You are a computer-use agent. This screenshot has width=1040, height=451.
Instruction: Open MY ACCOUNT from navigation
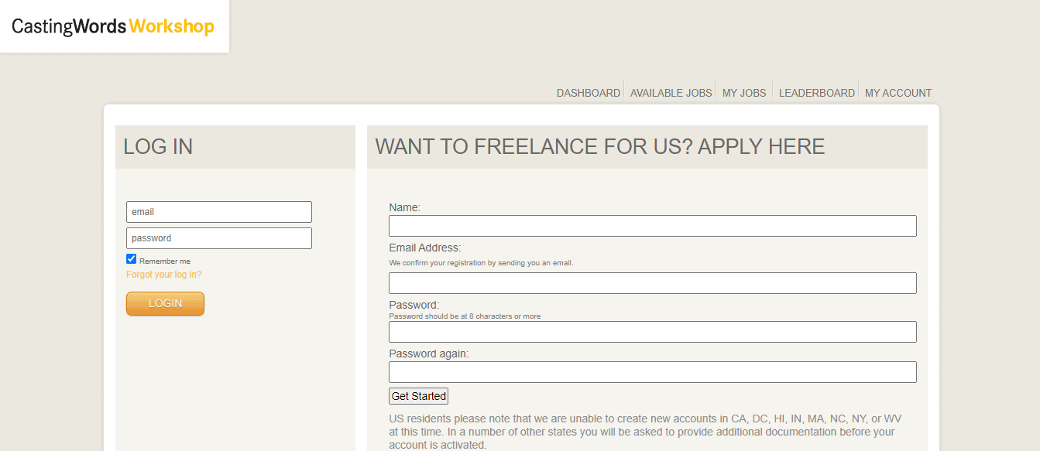898,93
